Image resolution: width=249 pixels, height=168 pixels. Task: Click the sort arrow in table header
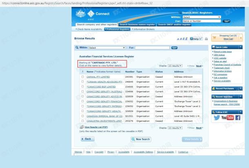[82, 72]
